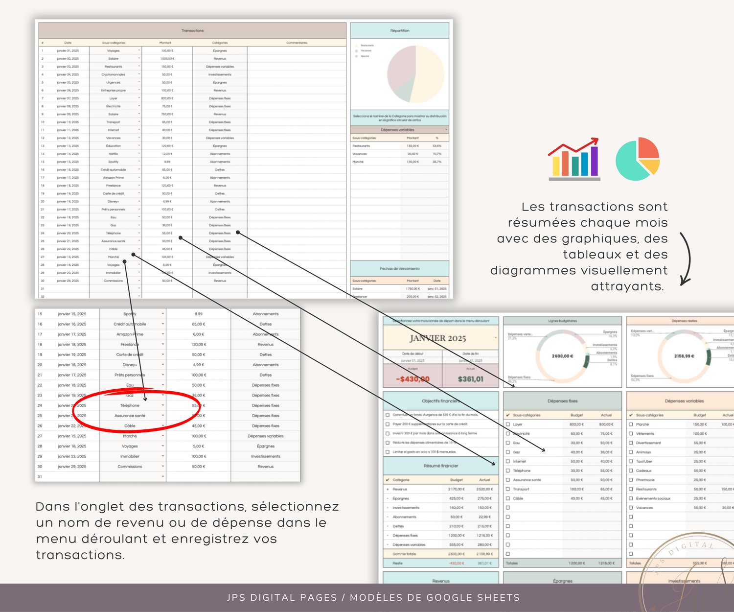Check the Animaux checkbox in Dépenses variables
This screenshot has width=734, height=612.
631,452
